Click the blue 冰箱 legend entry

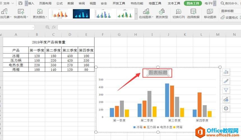tap(138, 127)
